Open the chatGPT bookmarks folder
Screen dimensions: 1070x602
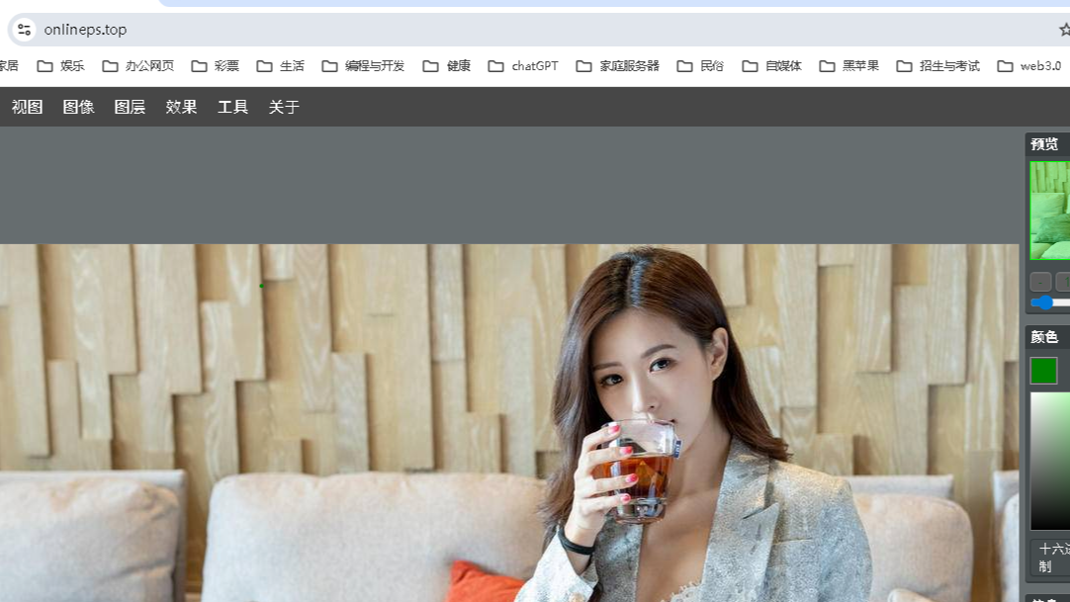pyautogui.click(x=523, y=65)
